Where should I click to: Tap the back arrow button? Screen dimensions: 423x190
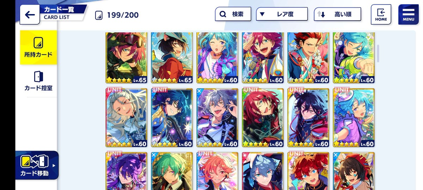pos(30,14)
